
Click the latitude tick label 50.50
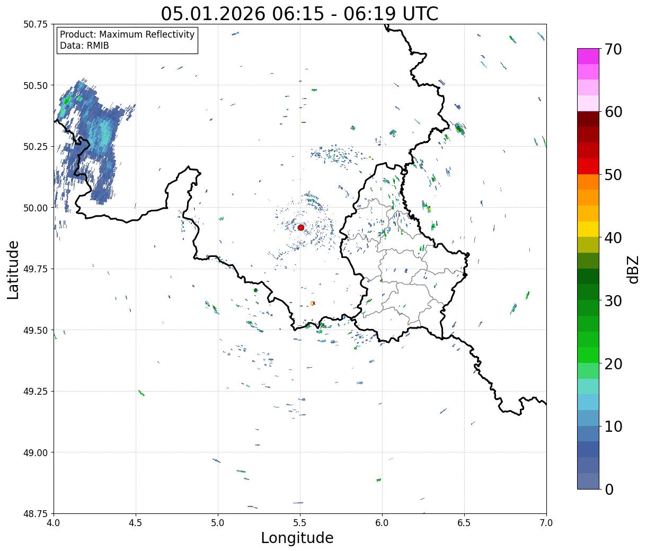point(36,85)
